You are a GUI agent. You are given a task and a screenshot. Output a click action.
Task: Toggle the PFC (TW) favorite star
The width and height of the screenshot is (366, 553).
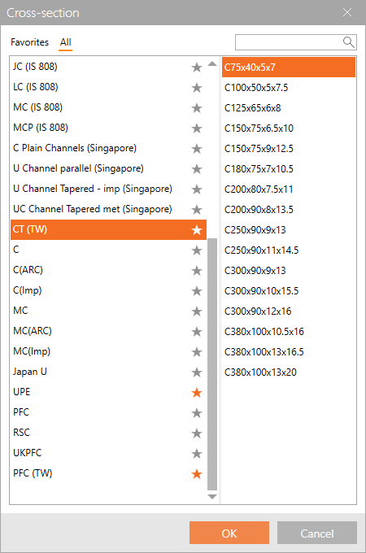[x=197, y=474]
